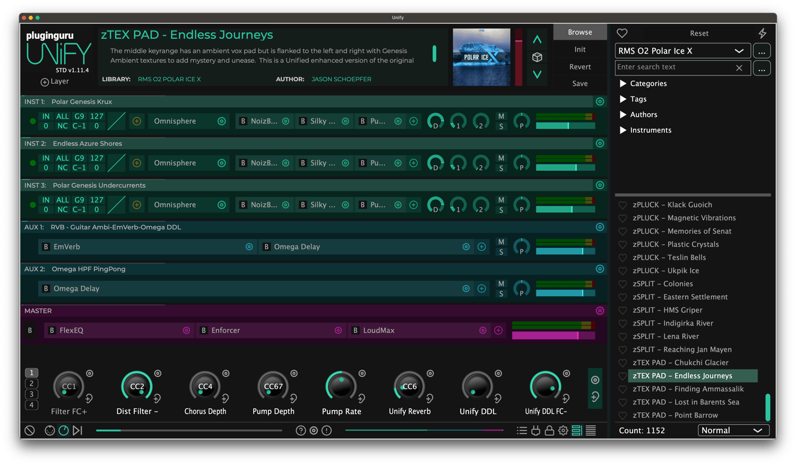Click the skip-forward transport icon

click(77, 430)
